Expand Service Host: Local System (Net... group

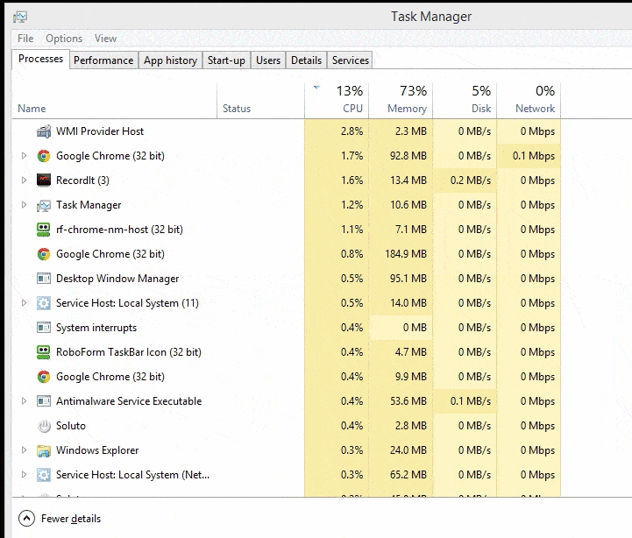point(24,475)
